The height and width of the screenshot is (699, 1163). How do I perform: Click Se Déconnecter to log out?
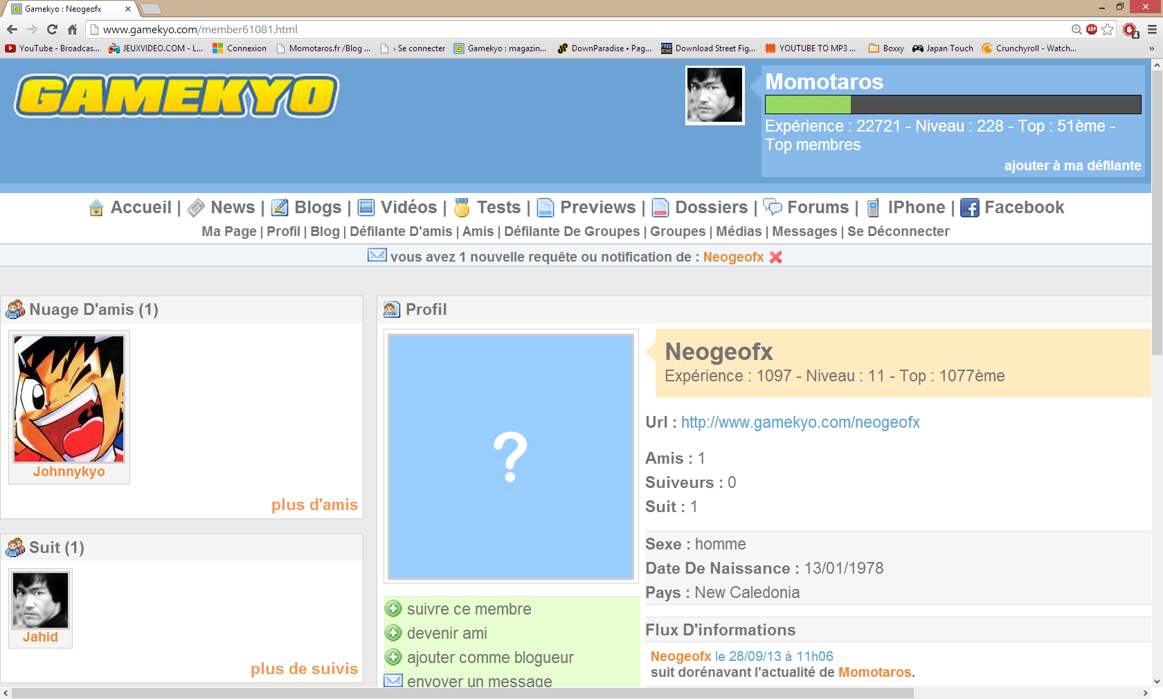point(898,232)
